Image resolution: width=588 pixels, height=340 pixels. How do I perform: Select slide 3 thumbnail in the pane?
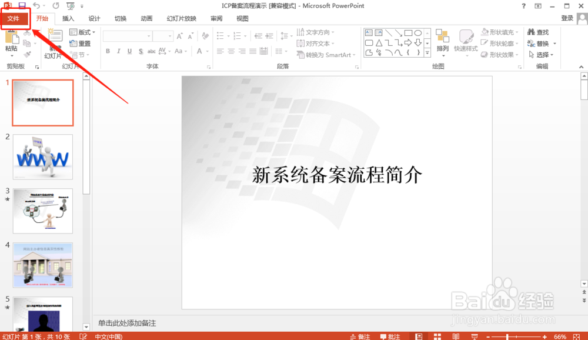pos(42,211)
